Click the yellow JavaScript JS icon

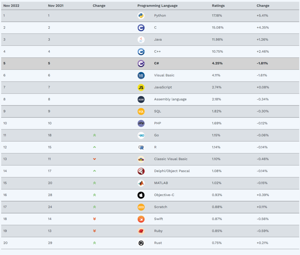141,87
